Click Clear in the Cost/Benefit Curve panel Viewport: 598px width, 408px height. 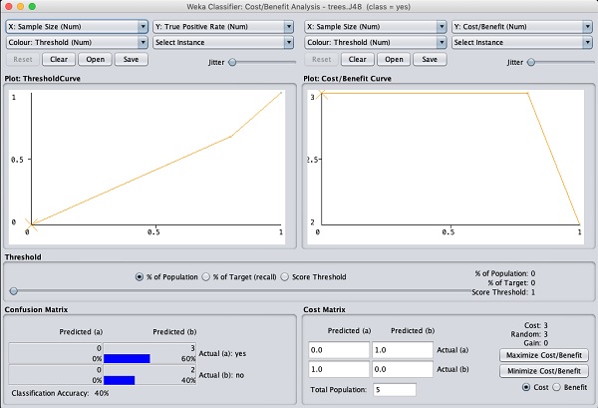click(358, 60)
